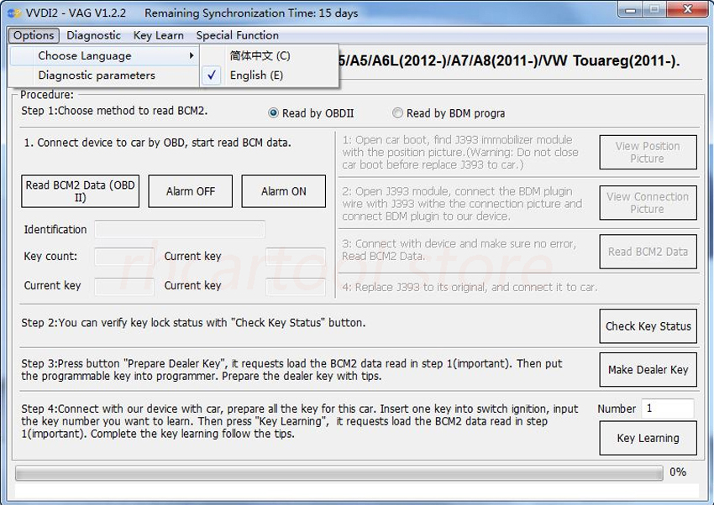This screenshot has height=505, width=714.
Task: Click the Check Key Status button
Action: point(648,326)
